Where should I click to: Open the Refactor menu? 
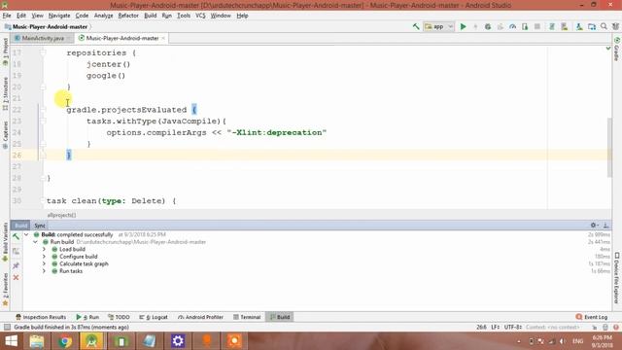click(x=128, y=16)
